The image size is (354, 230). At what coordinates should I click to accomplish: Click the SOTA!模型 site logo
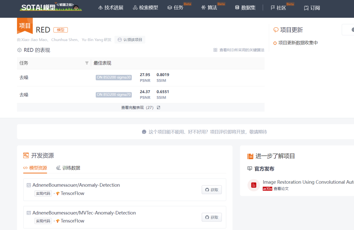pos(51,7)
